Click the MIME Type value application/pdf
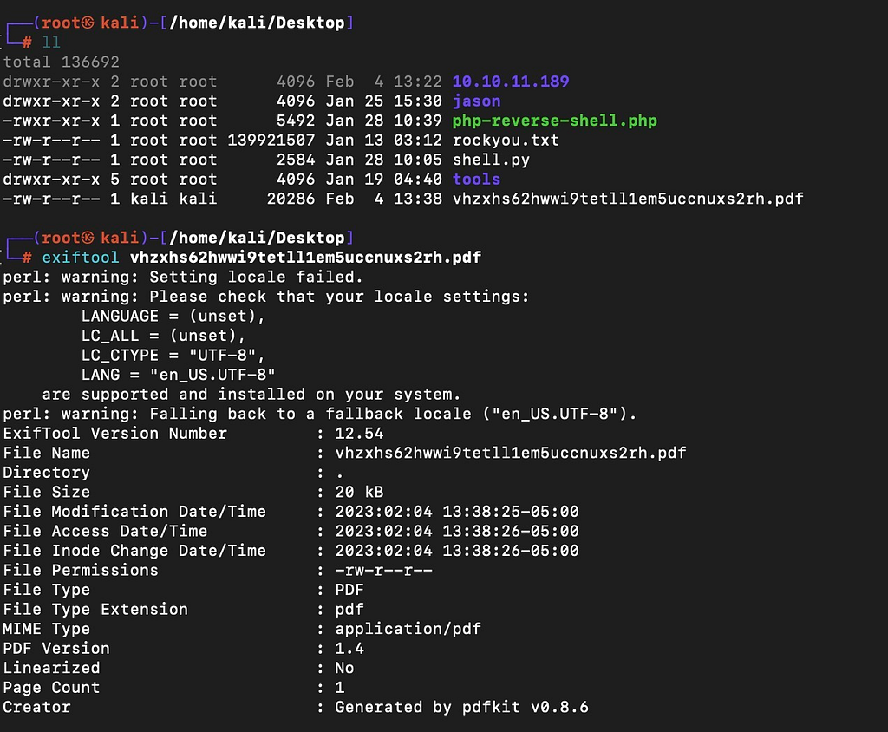 (x=408, y=629)
